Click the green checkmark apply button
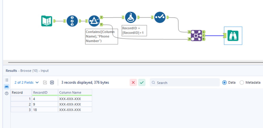263x128 pixels. tap(142, 83)
